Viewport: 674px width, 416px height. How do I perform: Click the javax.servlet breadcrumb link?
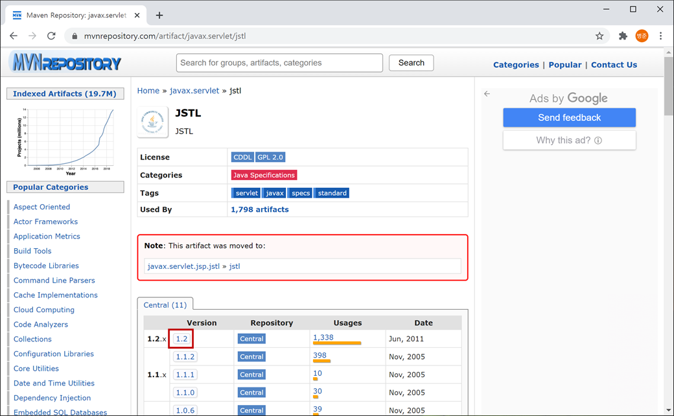tap(194, 91)
